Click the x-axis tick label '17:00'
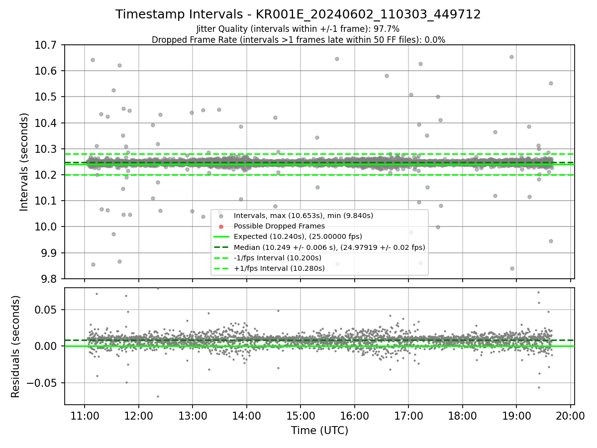This screenshot has height=448, width=597. coord(408,416)
